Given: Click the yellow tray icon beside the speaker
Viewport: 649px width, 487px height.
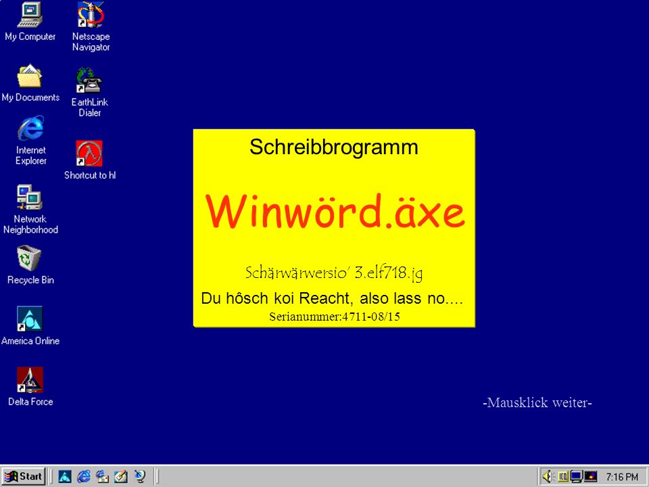Looking at the screenshot, I should 563,477.
